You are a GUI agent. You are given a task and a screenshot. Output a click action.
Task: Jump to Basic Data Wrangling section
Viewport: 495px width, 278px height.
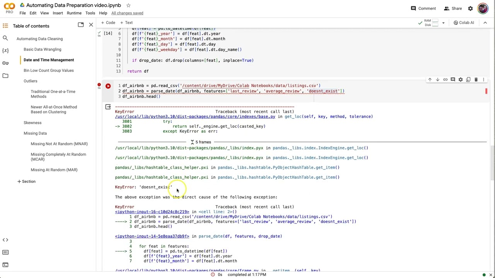42,49
